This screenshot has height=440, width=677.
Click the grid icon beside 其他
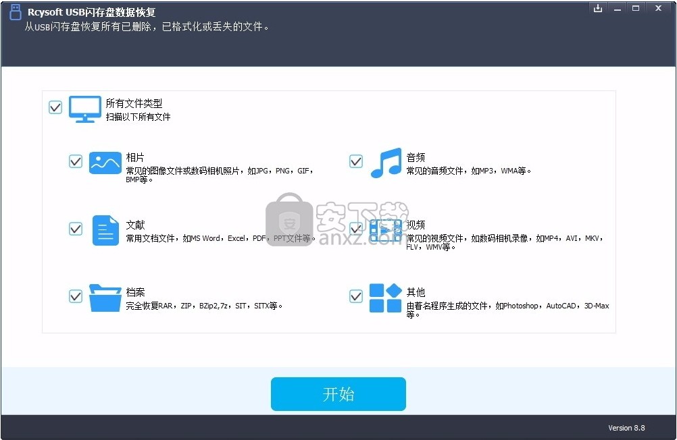coord(385,297)
